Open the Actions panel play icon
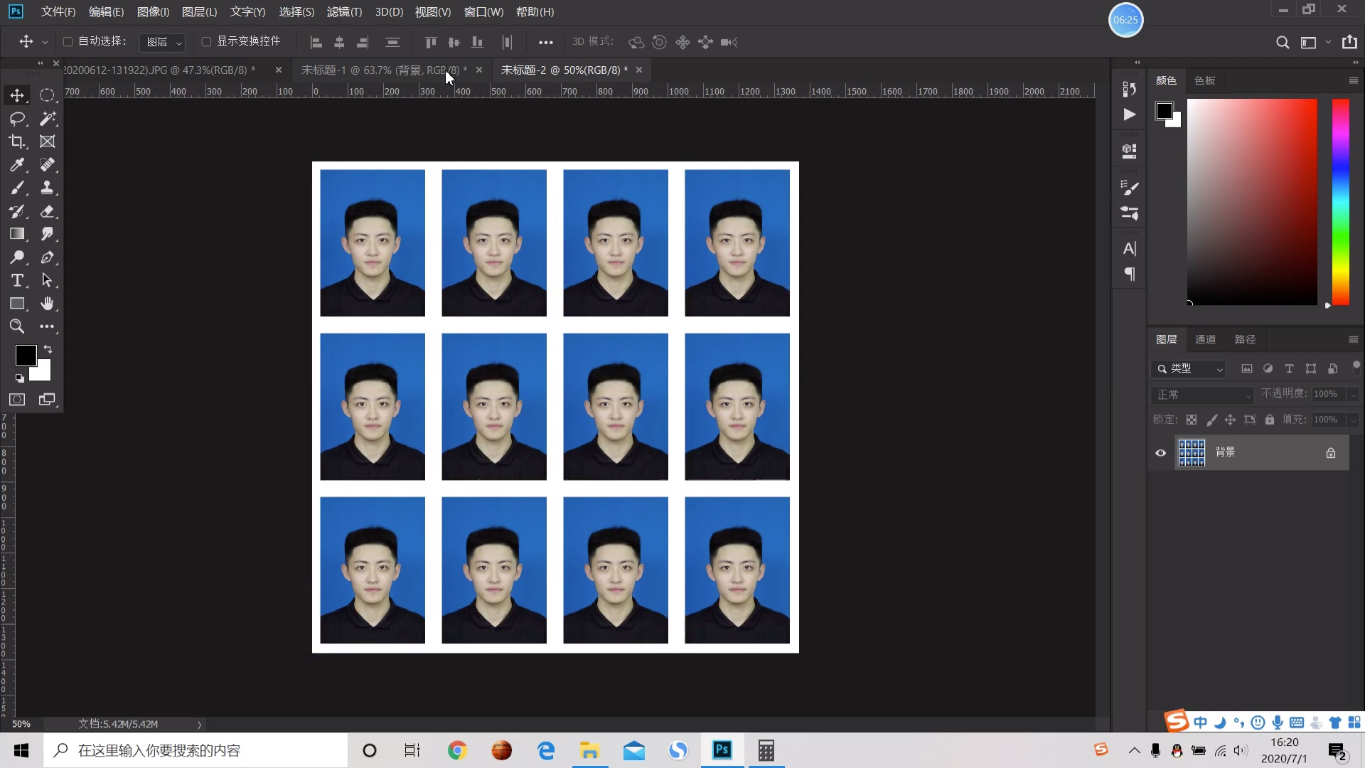Screen dimensions: 1365x768 pos(1129,114)
